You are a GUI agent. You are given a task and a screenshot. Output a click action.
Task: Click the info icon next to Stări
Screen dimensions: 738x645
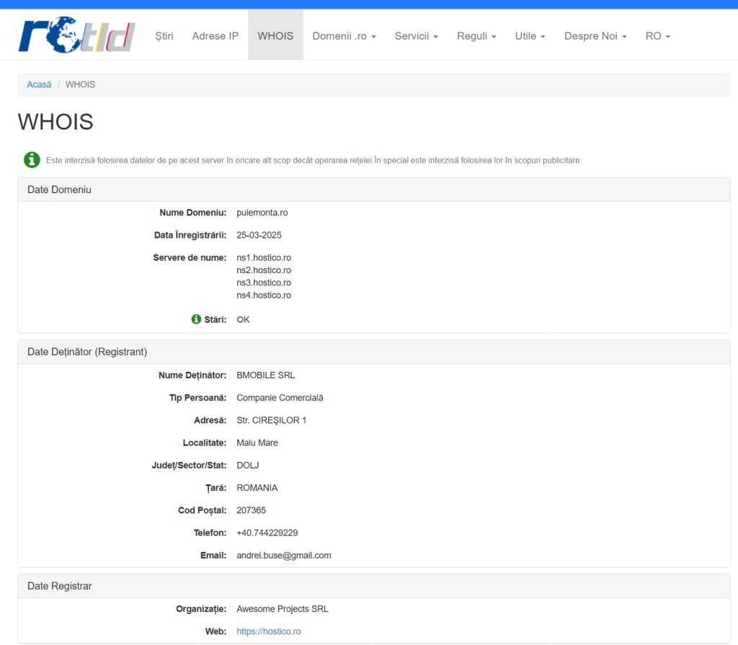coord(196,319)
